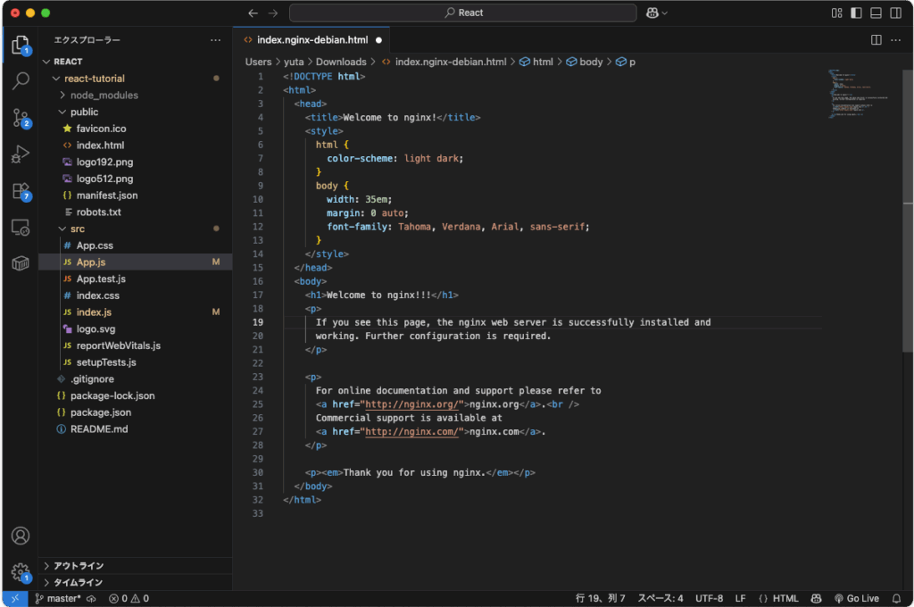Click the master branch indicator
Screen dimensions: 914x607
point(58,598)
